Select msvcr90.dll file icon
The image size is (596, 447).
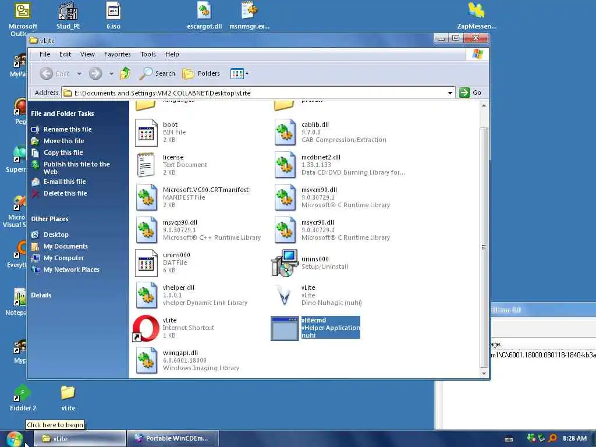point(285,230)
